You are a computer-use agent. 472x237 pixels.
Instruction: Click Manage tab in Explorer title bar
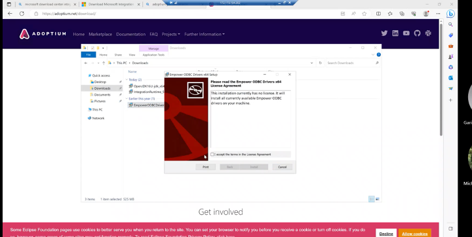click(153, 48)
